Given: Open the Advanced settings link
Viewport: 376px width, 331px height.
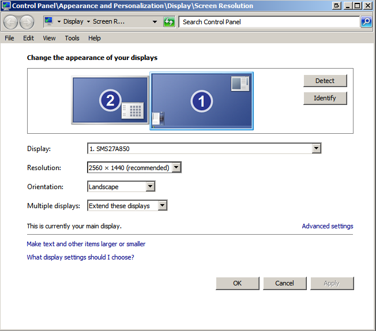Looking at the screenshot, I should [x=327, y=226].
